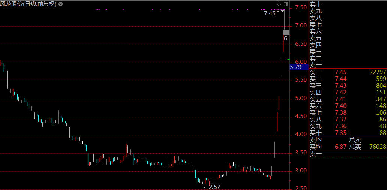Select the 5.79 price label on the axis
The height and width of the screenshot is (190, 387).
tap(296, 67)
